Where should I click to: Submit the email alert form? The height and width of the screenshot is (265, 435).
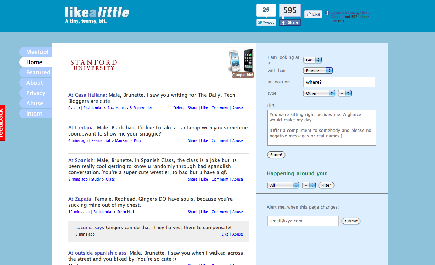pos(351,221)
